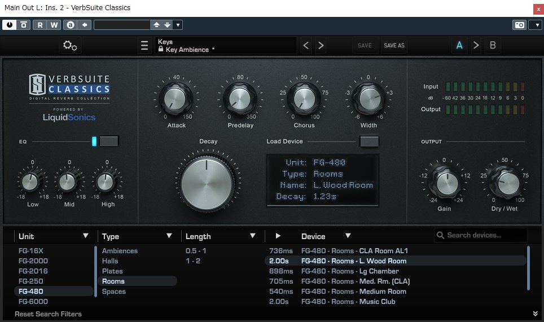This screenshot has width=544, height=322.
Task: Click the Key Ambience preset name
Action: tap(187, 50)
